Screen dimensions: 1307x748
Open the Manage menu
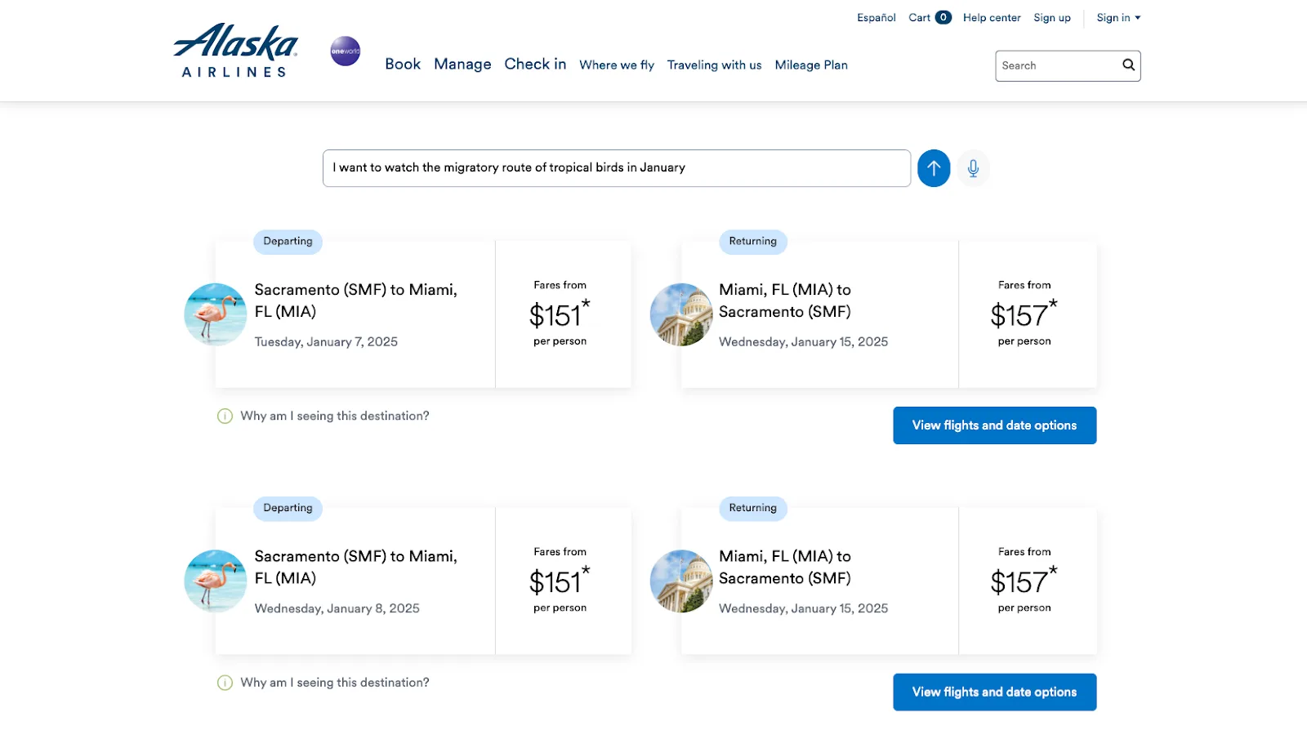pos(462,65)
